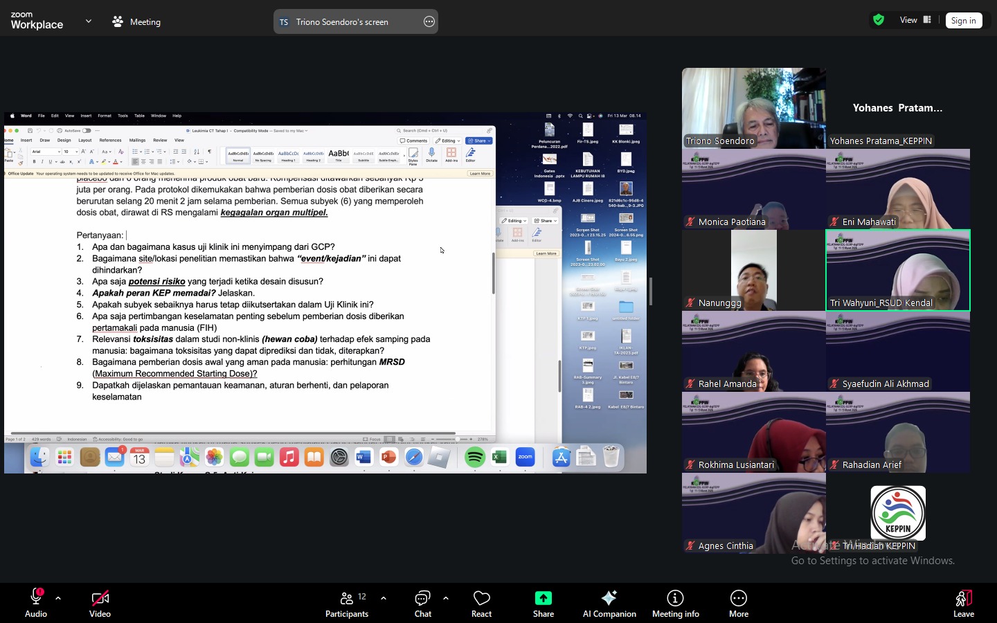The image size is (997, 623).
Task: Click the green encryption shield icon
Action: click(x=879, y=20)
